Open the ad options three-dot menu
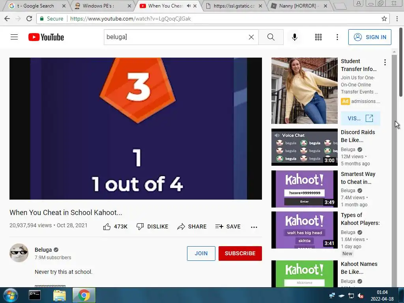This screenshot has height=303, width=404. [385, 62]
